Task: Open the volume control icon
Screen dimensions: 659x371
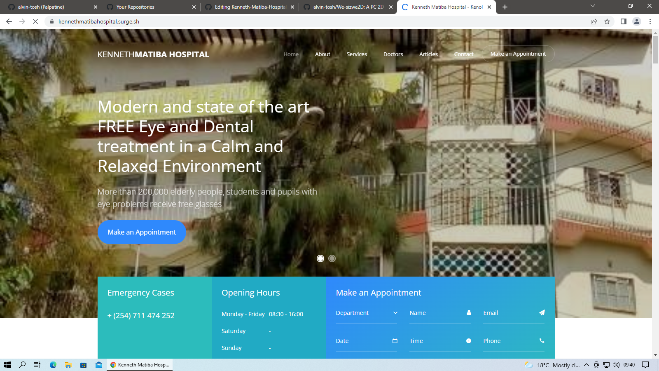Action: point(616,365)
